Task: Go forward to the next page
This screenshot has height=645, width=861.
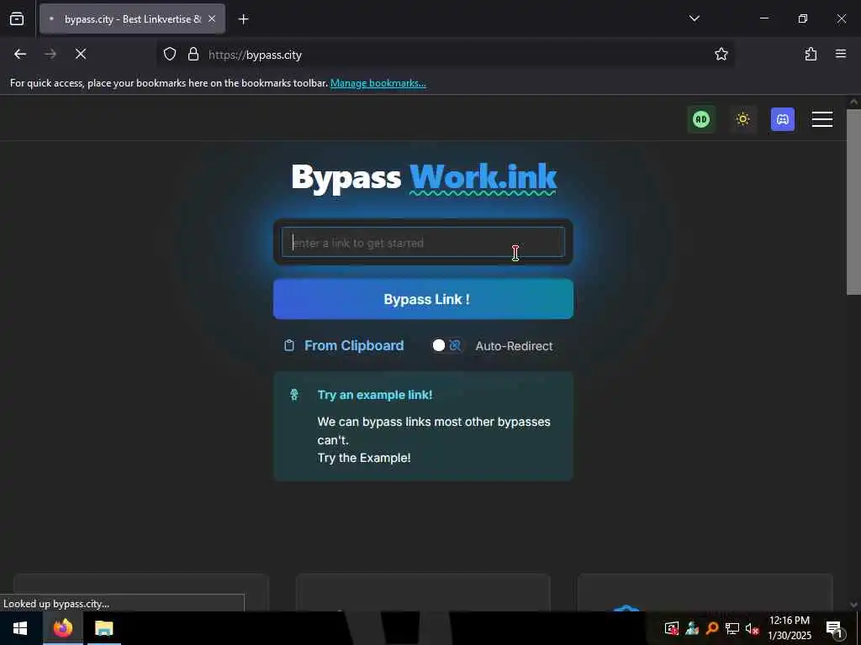Action: pyautogui.click(x=50, y=54)
